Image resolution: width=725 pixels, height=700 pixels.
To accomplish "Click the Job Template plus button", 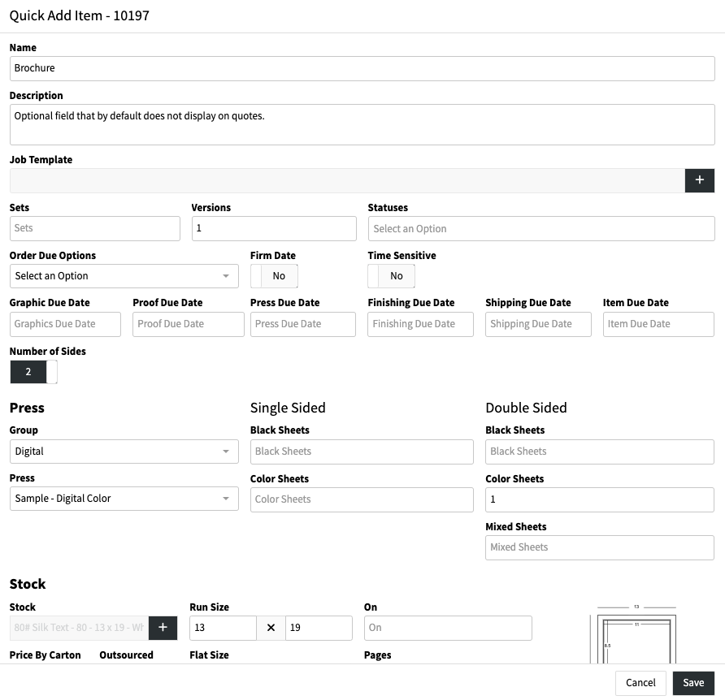I will [699, 180].
